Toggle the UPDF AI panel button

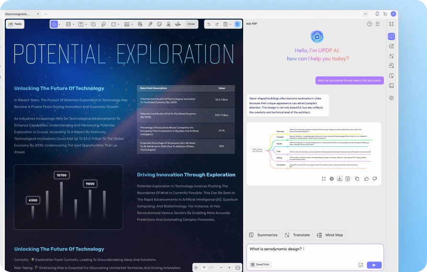tap(237, 24)
